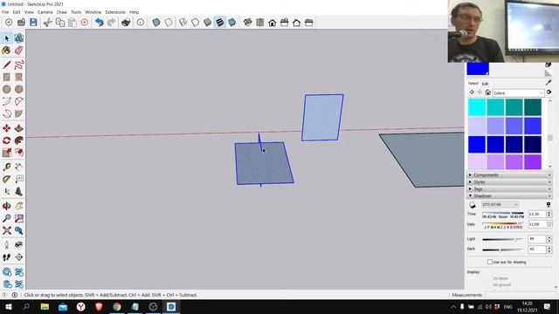Viewport: 559px width, 314px height.
Task: Switch to Materials Select tab
Action: [473, 84]
